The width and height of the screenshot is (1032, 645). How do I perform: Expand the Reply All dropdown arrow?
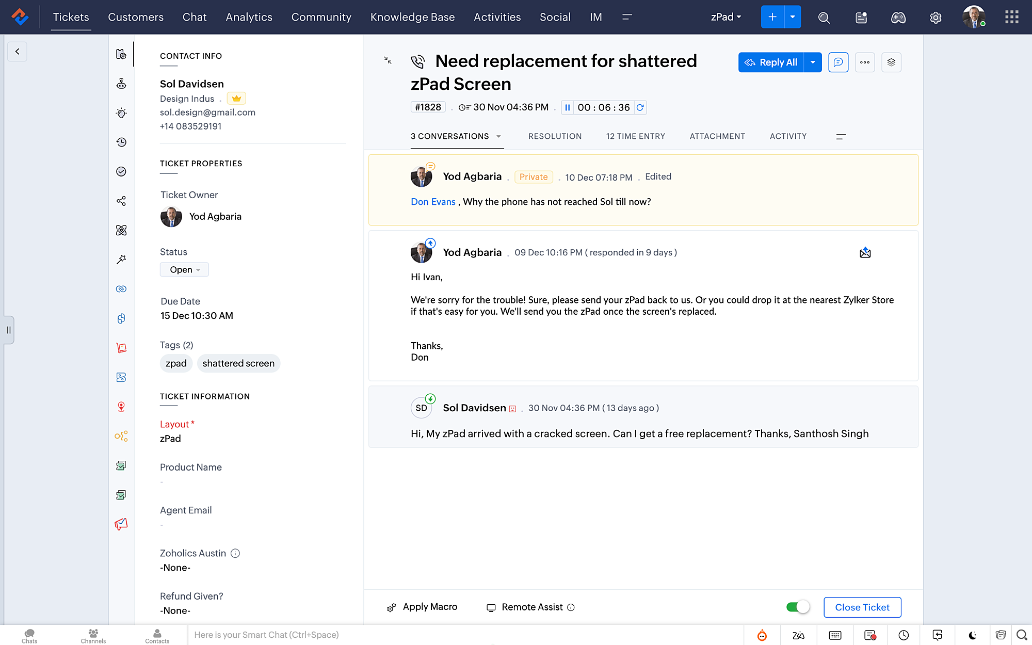[x=813, y=62]
